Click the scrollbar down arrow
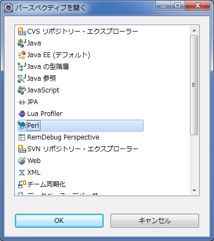Image resolution: width=214 pixels, height=241 pixels. tap(194, 191)
